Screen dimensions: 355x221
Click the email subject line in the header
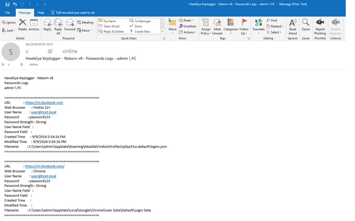point(81,59)
